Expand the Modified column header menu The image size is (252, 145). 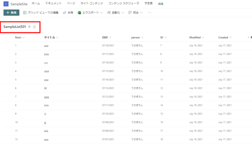click(203, 37)
